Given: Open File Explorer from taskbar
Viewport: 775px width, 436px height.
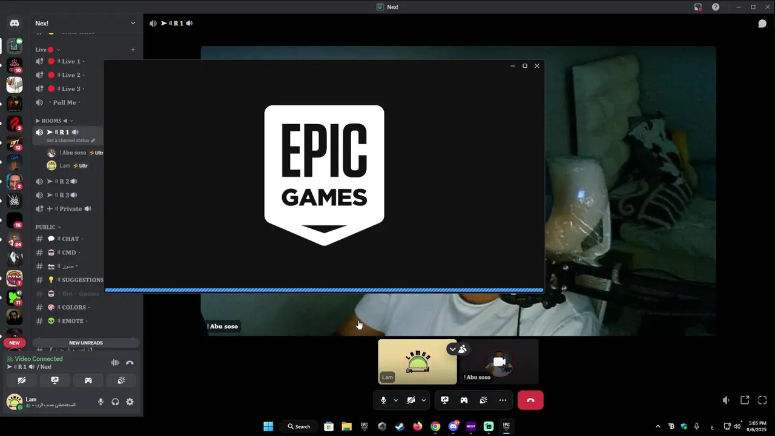Looking at the screenshot, I should point(346,426).
